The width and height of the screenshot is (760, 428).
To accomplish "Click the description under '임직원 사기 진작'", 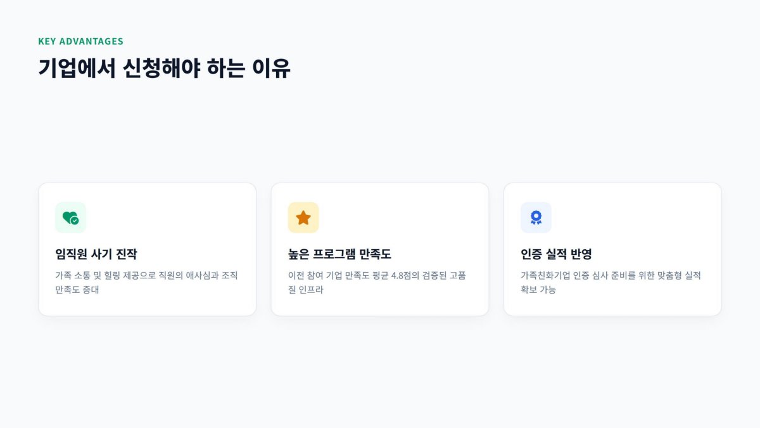I will coord(146,283).
